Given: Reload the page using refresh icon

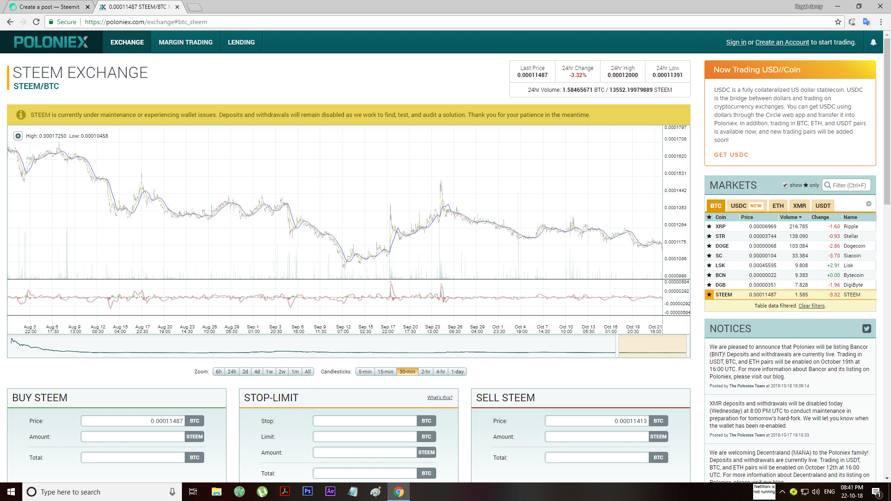Looking at the screenshot, I should (x=36, y=22).
